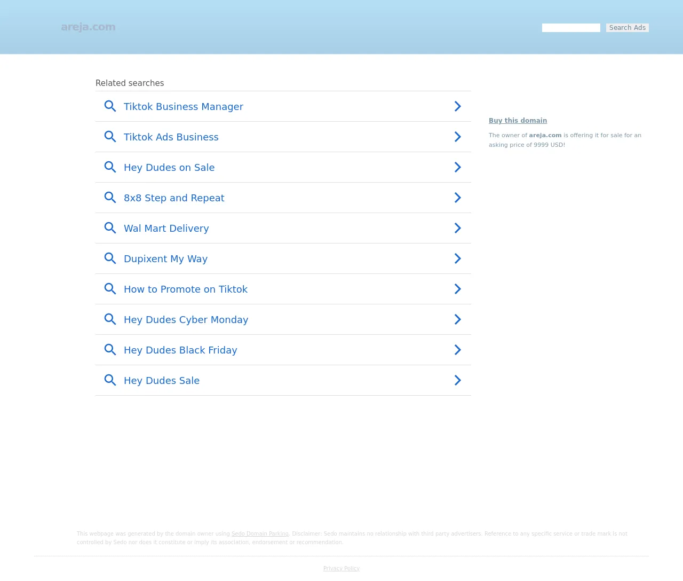
Task: Open chevron arrow for 8x8 Step and Repeat
Action: click(x=457, y=198)
